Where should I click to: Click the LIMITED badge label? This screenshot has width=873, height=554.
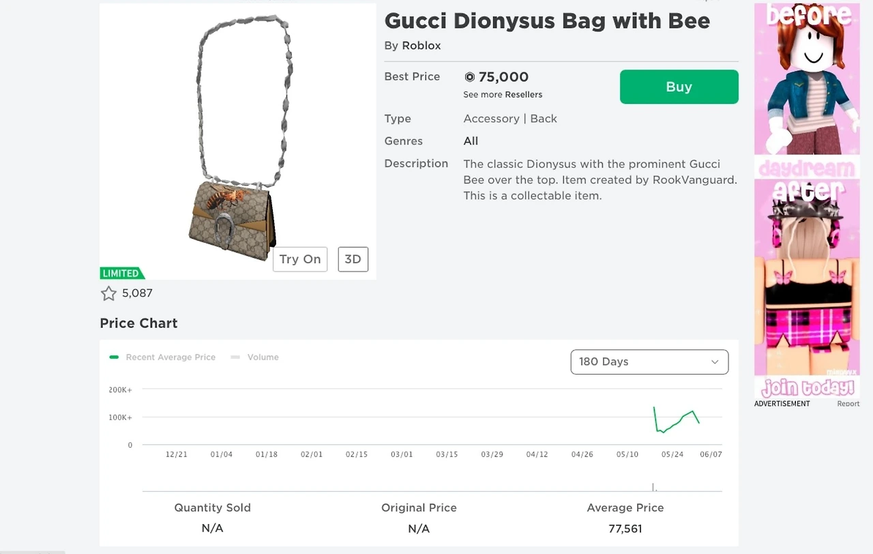click(x=121, y=274)
